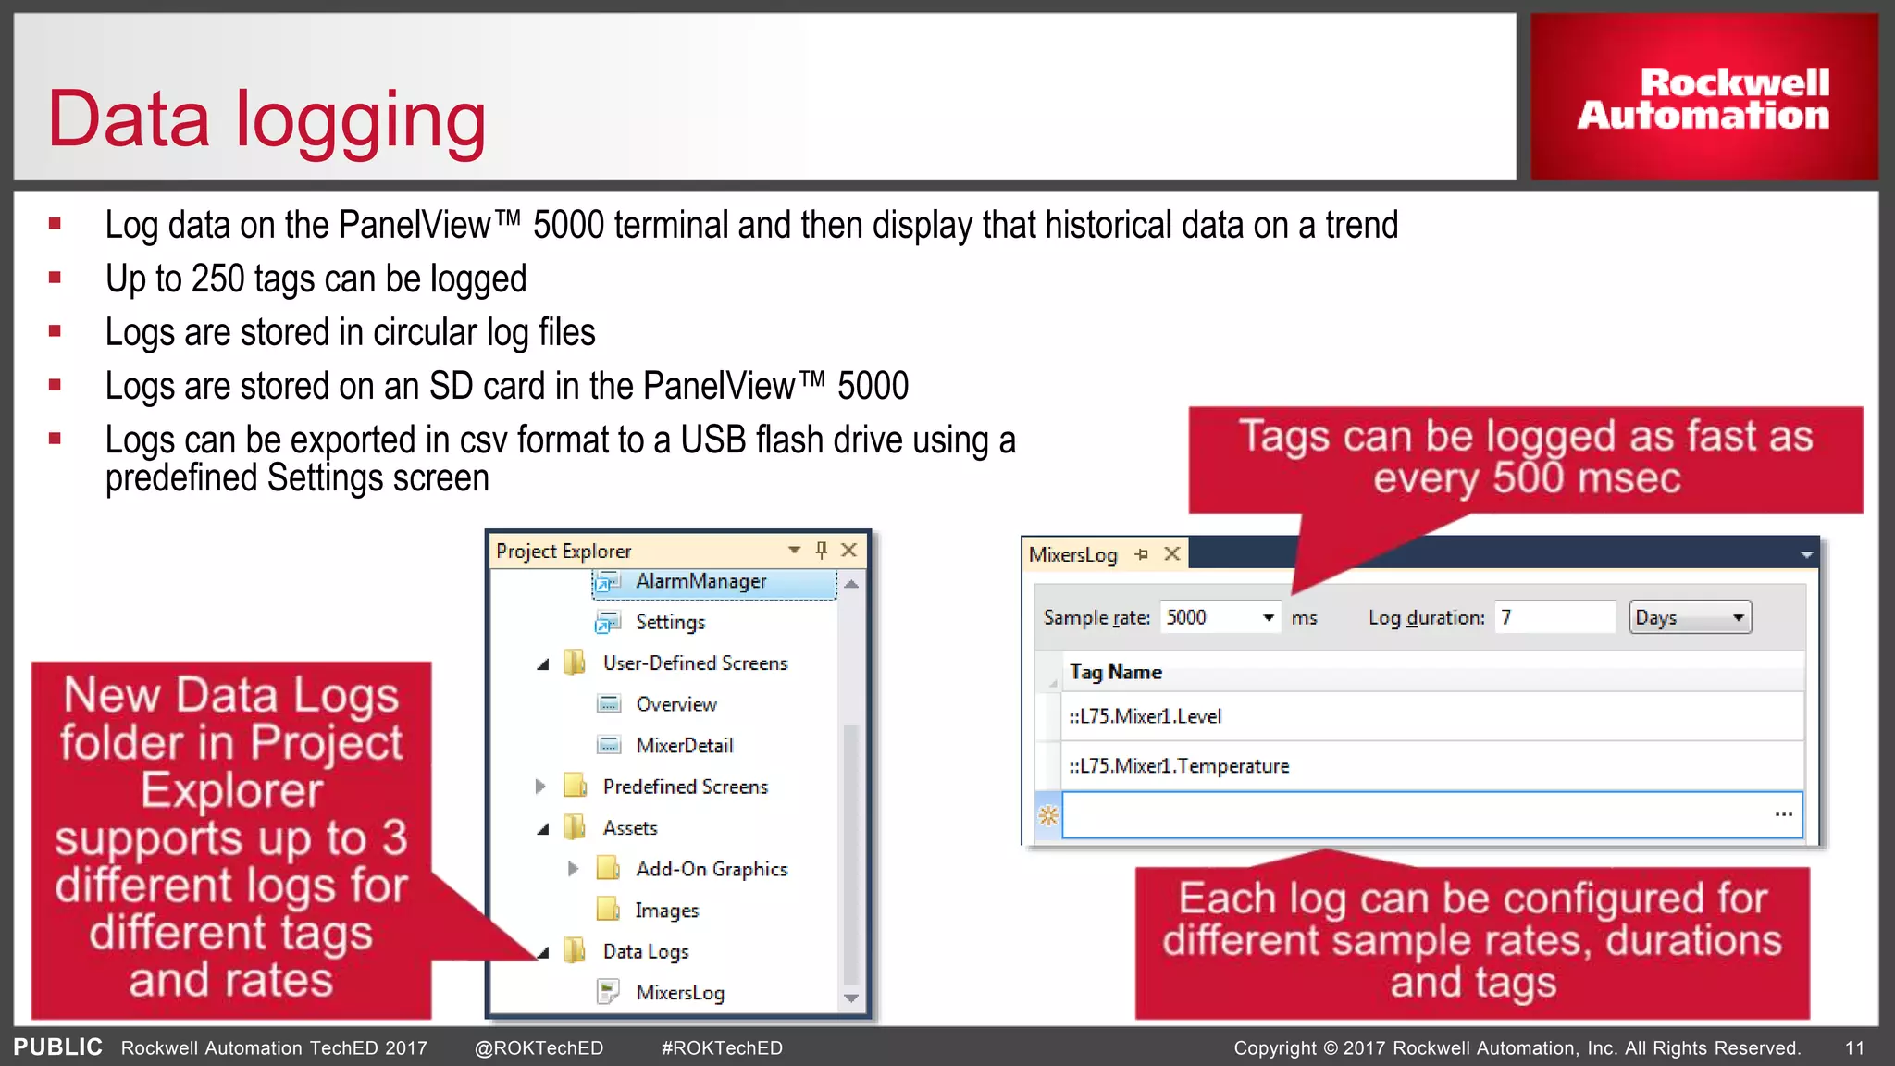The image size is (1895, 1066).
Task: Expand the Predefined Screens folder
Action: (540, 787)
